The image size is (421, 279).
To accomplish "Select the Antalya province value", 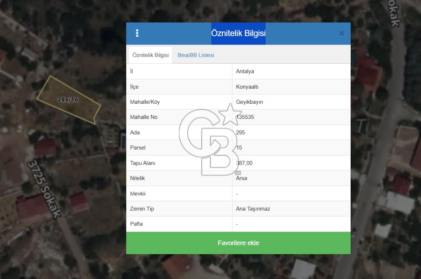I will pos(245,71).
